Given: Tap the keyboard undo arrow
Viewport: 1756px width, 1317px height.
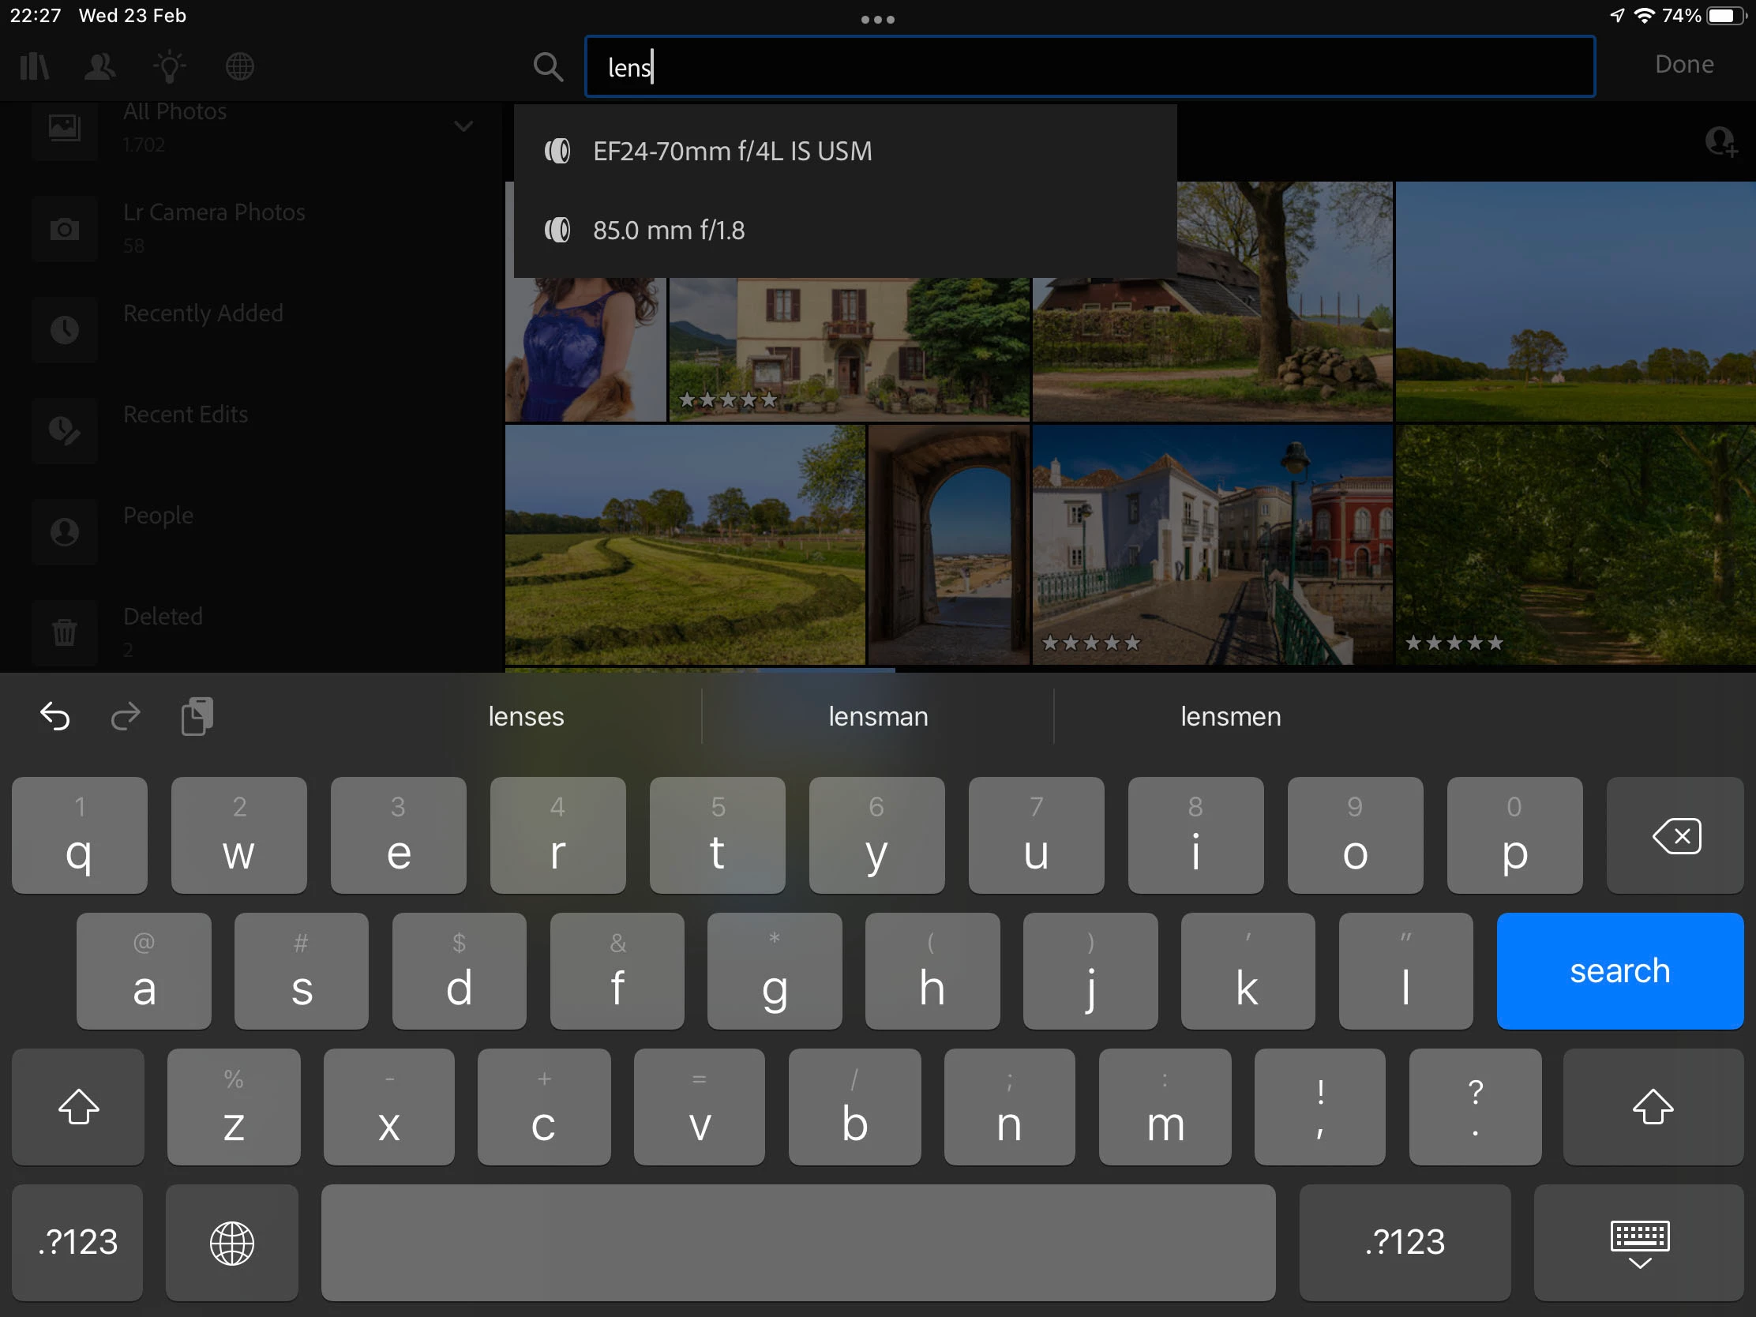Looking at the screenshot, I should (x=54, y=716).
